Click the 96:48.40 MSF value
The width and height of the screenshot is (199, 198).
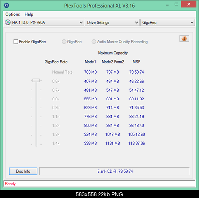point(136,125)
